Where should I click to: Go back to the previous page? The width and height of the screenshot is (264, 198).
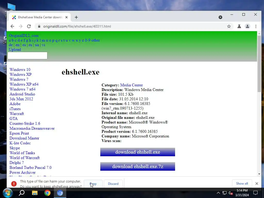pyautogui.click(x=12, y=26)
